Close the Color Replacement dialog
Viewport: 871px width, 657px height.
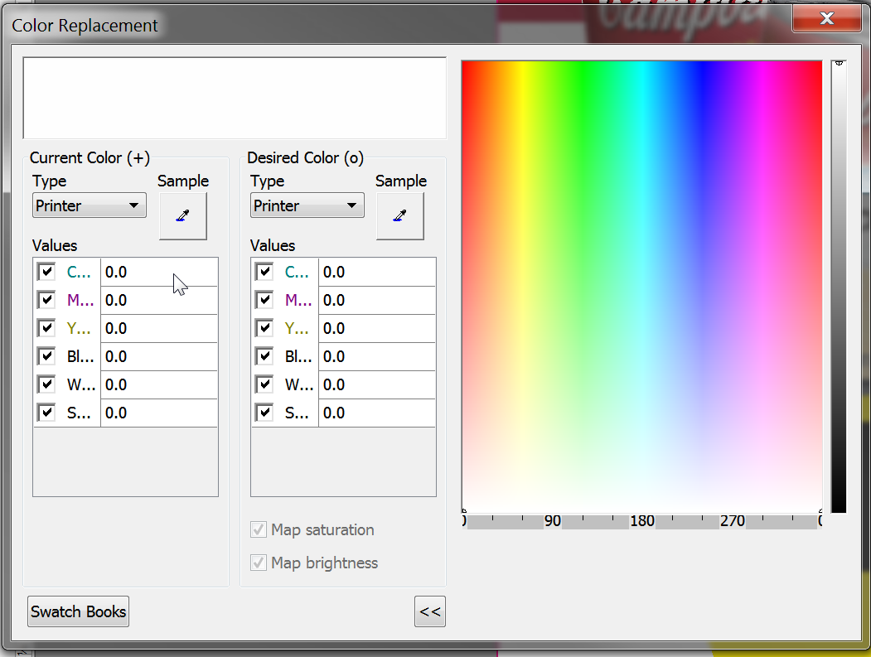pyautogui.click(x=826, y=18)
